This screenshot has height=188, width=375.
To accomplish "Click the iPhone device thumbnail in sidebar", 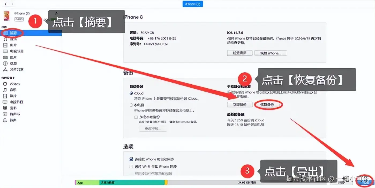I will [x=6, y=16].
